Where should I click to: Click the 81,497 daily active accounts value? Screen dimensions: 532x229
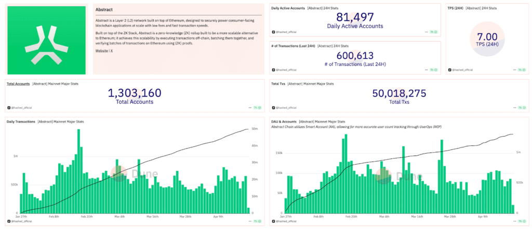click(355, 17)
